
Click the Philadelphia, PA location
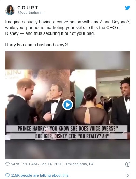80,164
